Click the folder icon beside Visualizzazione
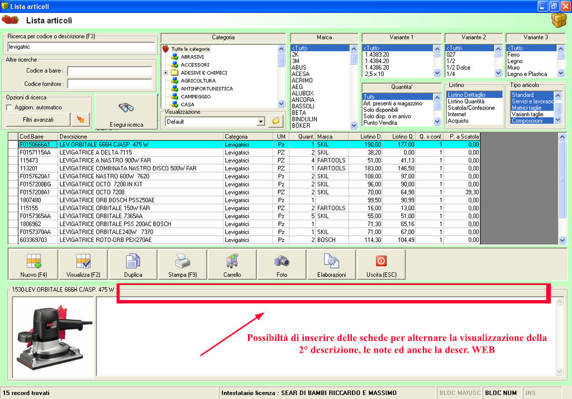 tap(276, 121)
